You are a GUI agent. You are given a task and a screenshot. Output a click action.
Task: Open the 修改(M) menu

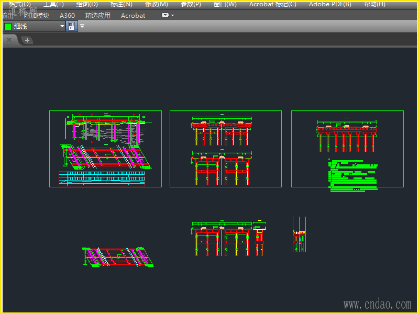pos(156,4)
